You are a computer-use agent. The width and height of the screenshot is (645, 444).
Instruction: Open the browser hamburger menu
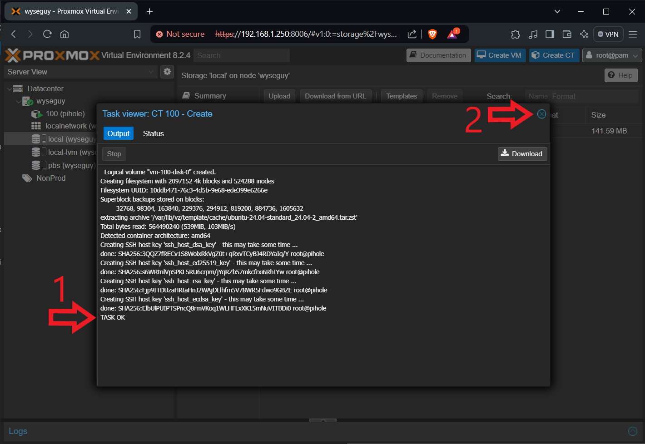pyautogui.click(x=633, y=34)
